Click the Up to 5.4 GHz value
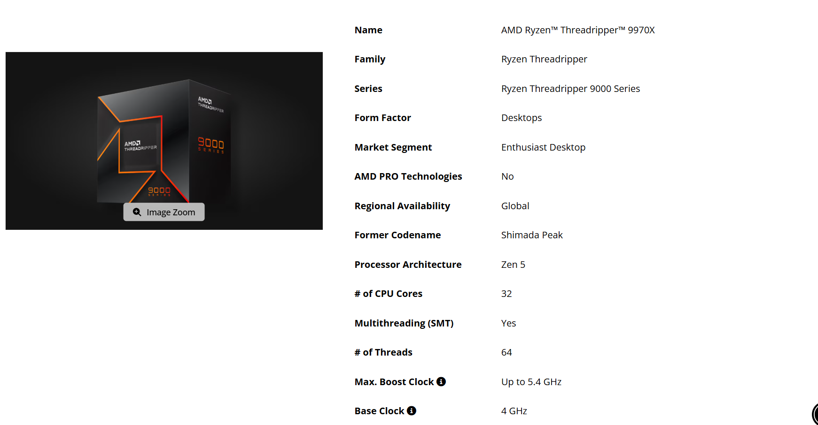 click(531, 382)
